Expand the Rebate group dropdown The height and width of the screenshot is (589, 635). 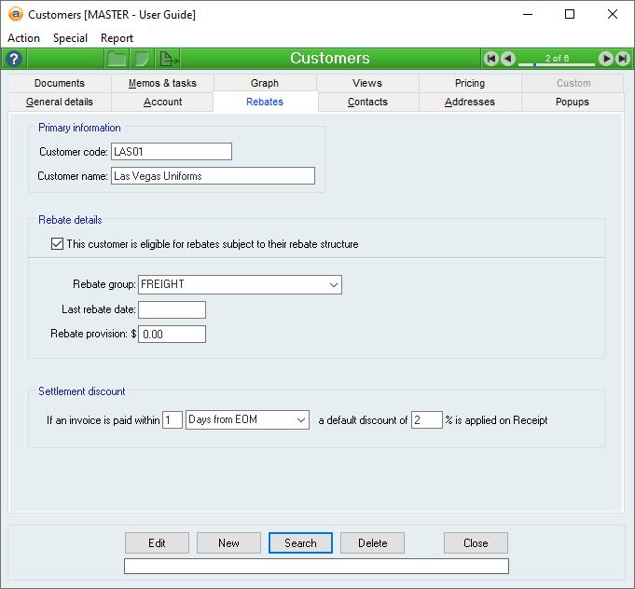tap(334, 284)
